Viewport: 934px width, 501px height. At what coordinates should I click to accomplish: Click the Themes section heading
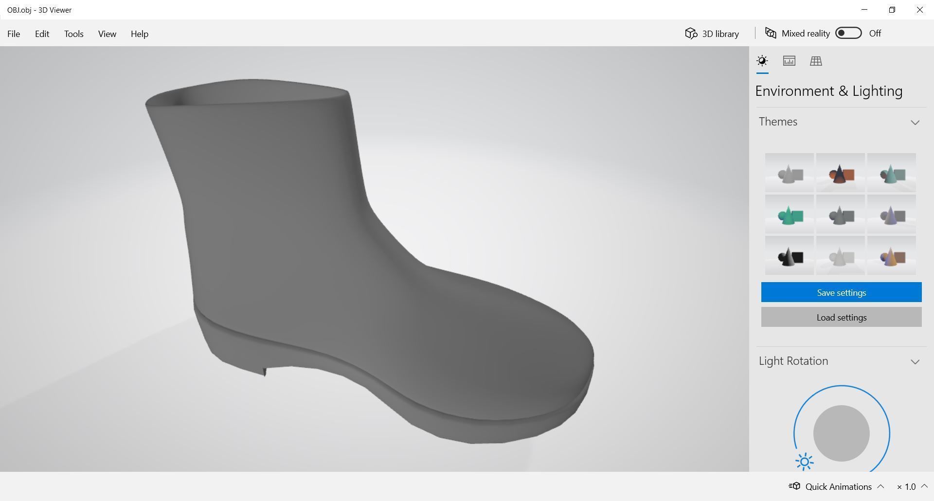778,122
